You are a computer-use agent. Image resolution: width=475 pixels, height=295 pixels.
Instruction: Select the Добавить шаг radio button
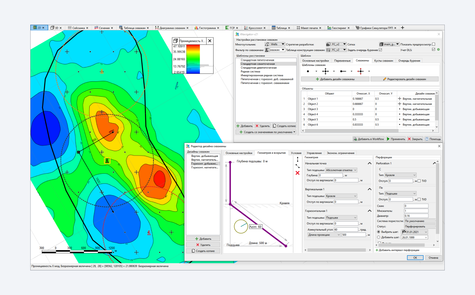point(378,237)
